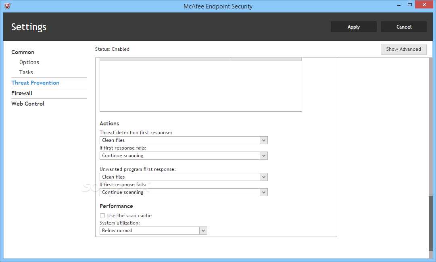The image size is (436, 262).
Task: Click the 'System utilization:' label
Action: click(x=119, y=223)
